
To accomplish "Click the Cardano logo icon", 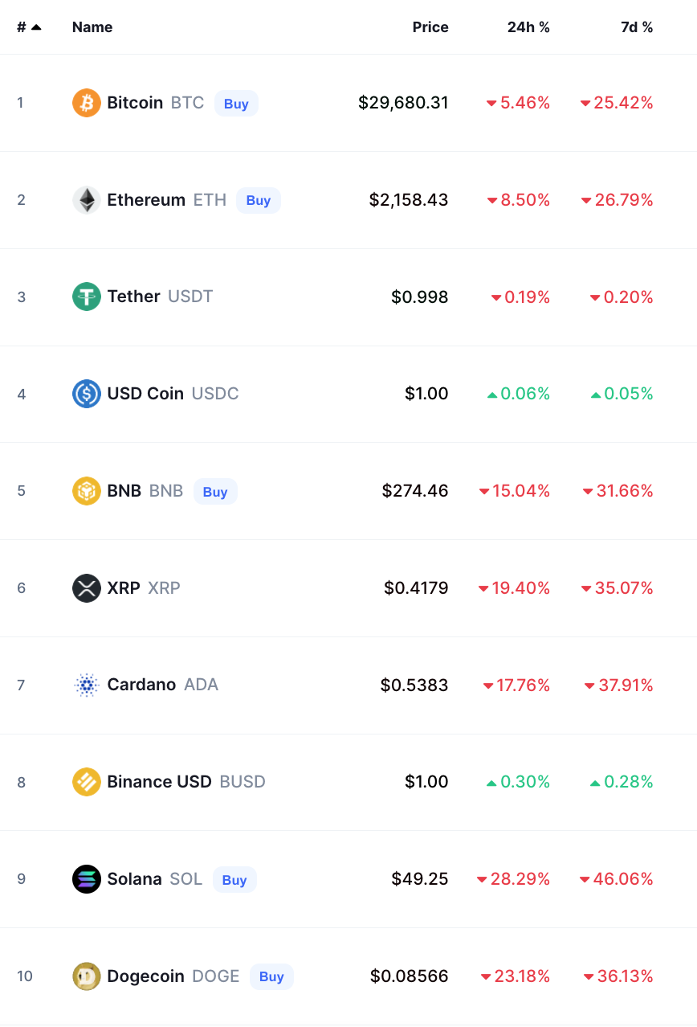I will pos(87,685).
